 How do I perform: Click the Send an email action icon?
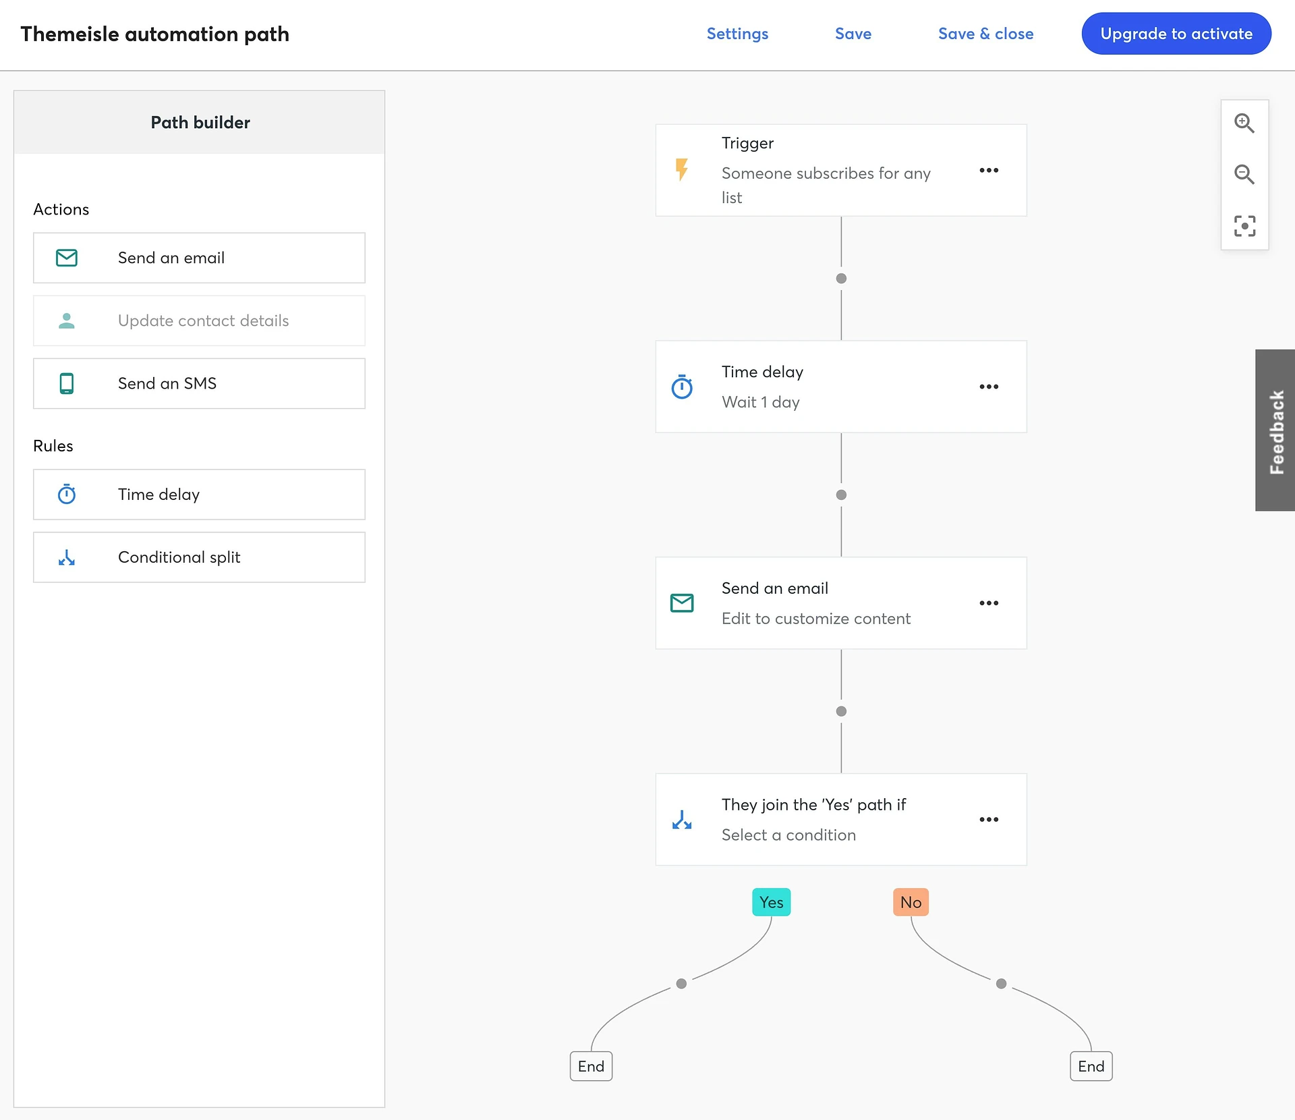[67, 258]
